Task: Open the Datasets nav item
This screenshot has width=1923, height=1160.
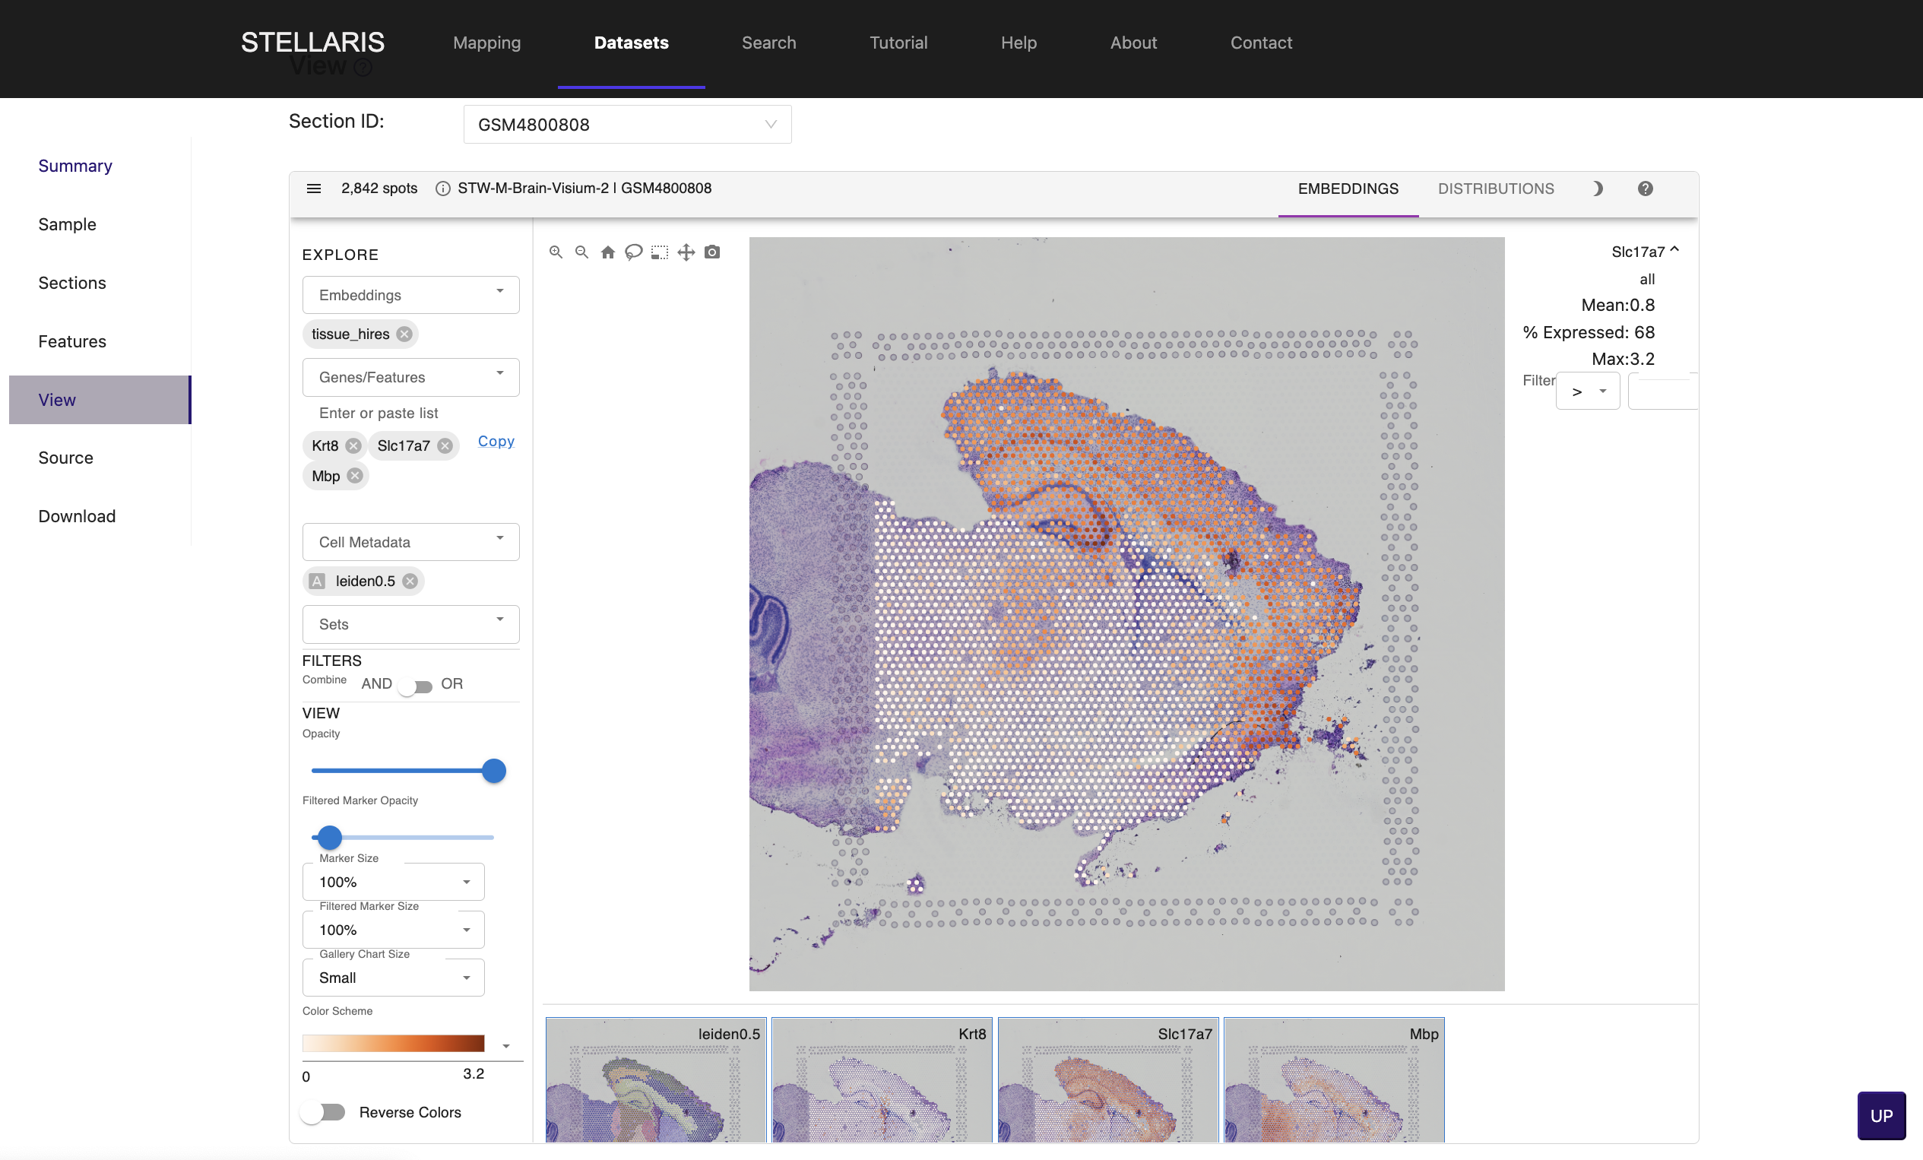Action: (x=632, y=42)
